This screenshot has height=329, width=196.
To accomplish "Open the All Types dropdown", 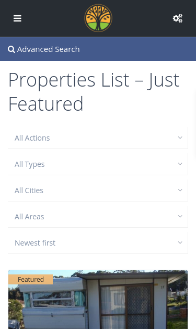I will pos(98,164).
